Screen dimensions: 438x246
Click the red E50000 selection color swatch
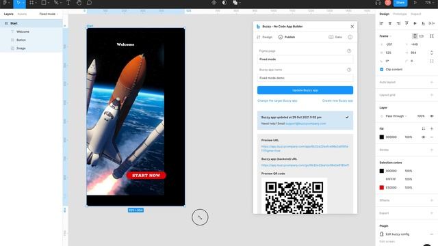click(382, 188)
